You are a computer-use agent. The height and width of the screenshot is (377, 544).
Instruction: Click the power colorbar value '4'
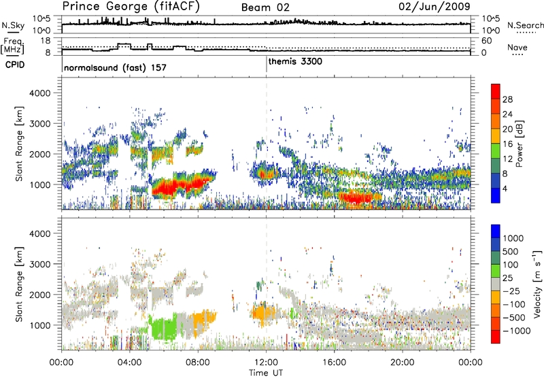[x=505, y=188]
